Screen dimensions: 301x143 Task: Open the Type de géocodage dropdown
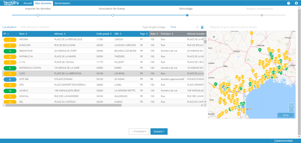coord(184,27)
